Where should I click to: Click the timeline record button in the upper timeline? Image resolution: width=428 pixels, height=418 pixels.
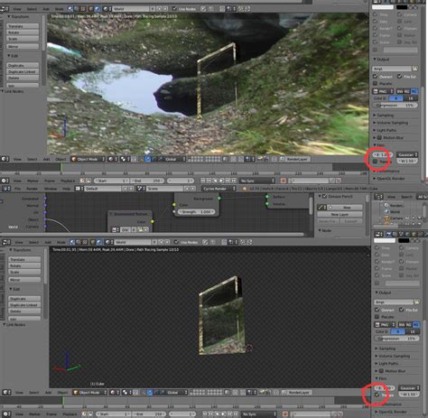coord(284,181)
